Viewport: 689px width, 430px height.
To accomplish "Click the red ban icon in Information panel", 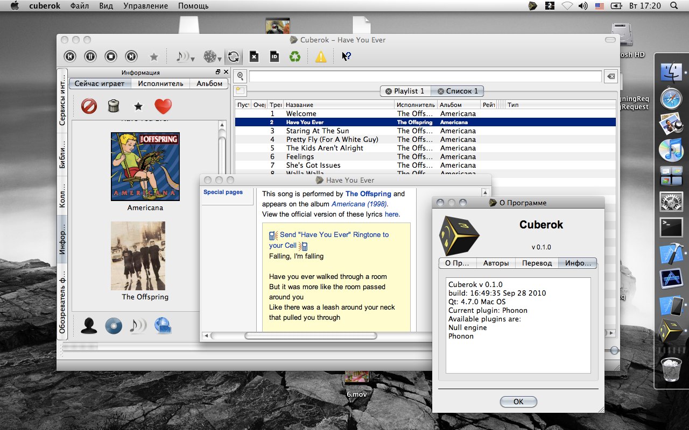I will [89, 106].
